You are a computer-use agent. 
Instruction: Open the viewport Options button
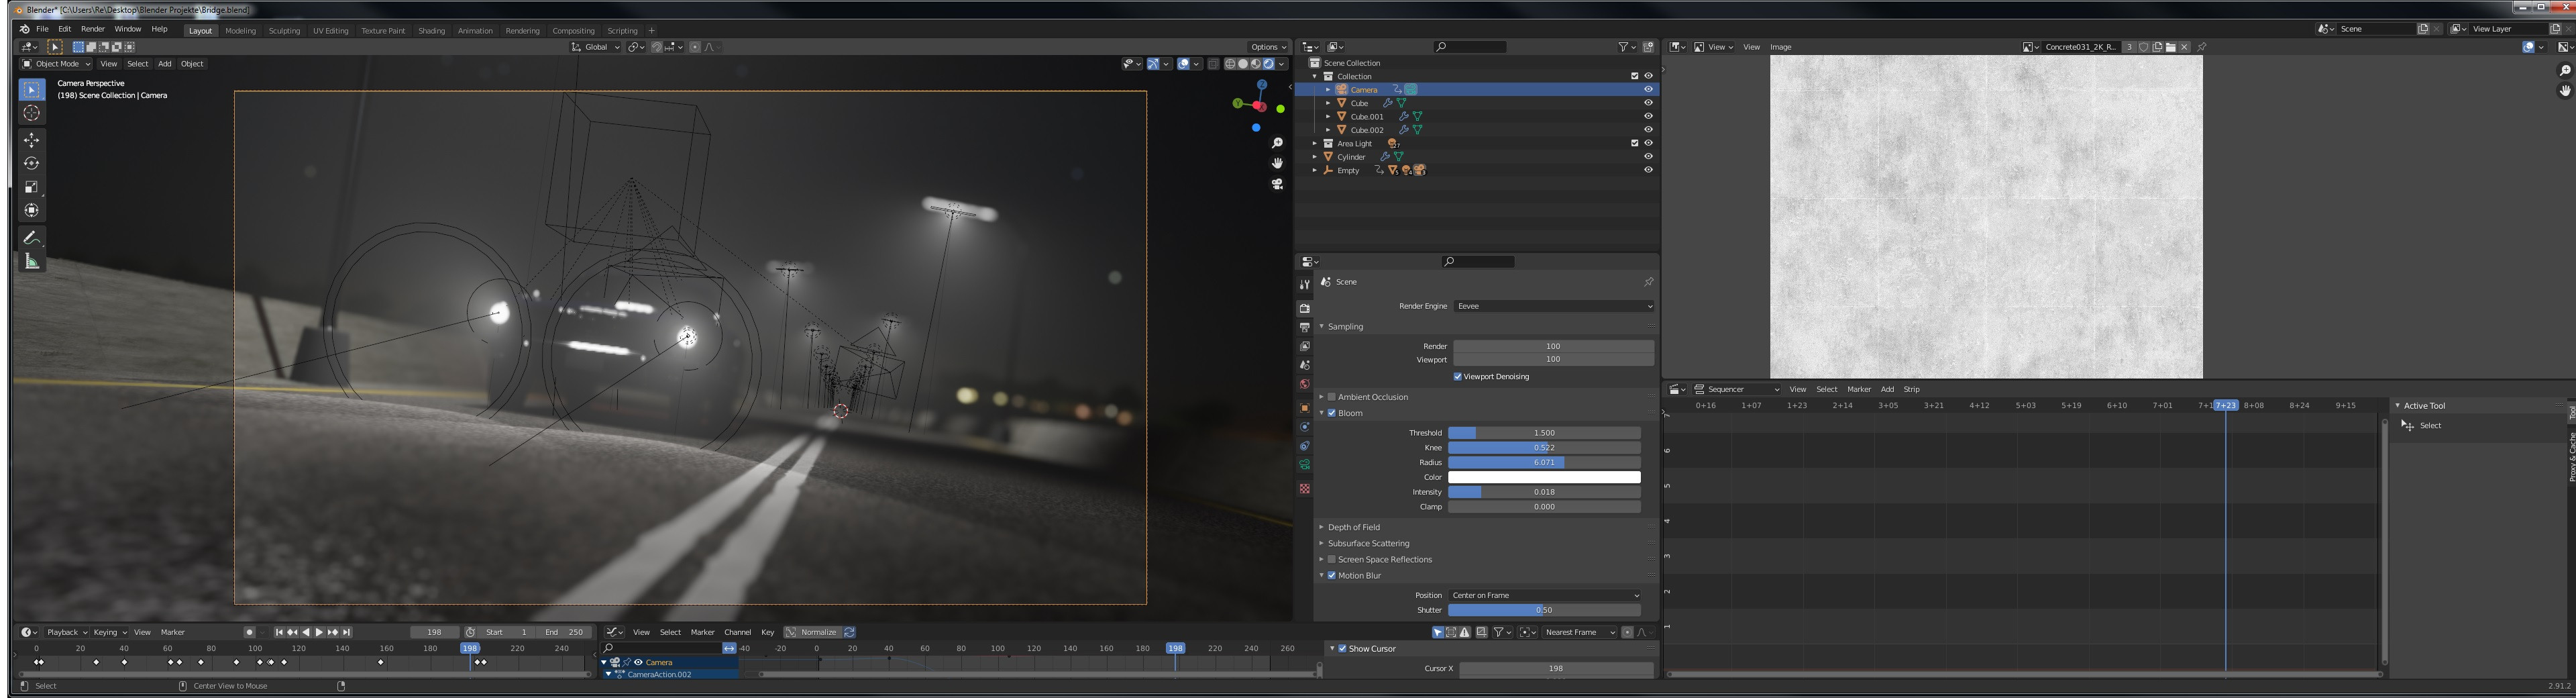1268,47
